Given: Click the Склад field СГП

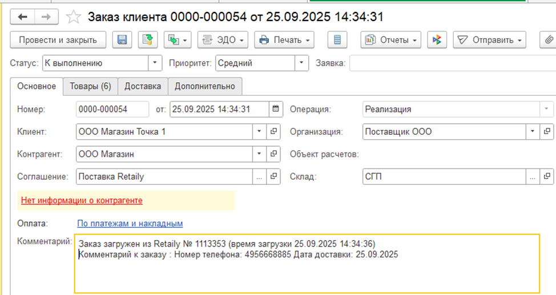Looking at the screenshot, I should tap(444, 176).
